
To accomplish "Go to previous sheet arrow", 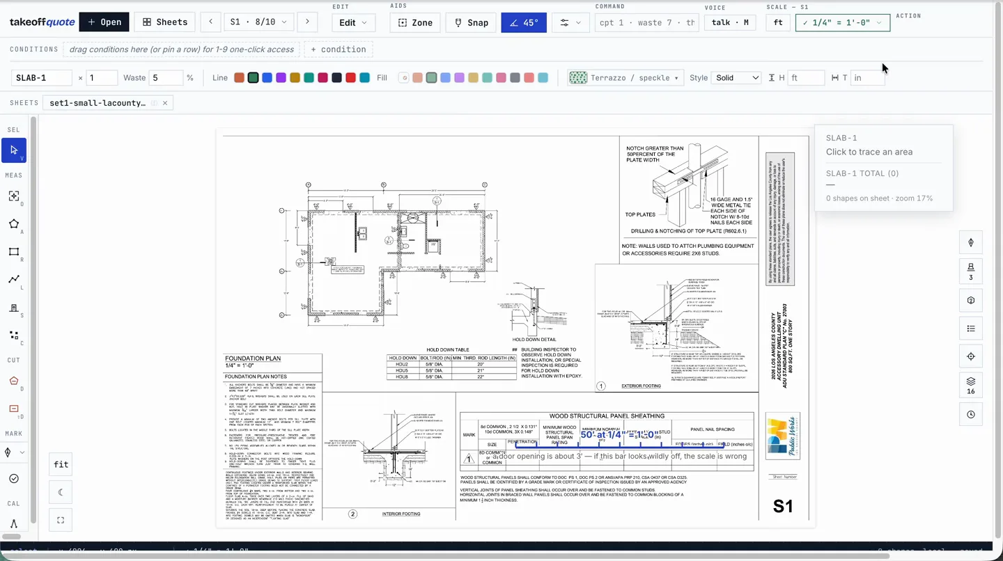I will 210,22.
